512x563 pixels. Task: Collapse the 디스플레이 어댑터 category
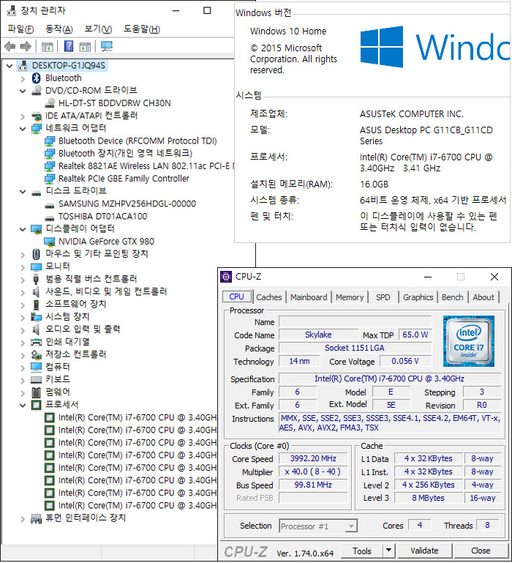coord(23,229)
